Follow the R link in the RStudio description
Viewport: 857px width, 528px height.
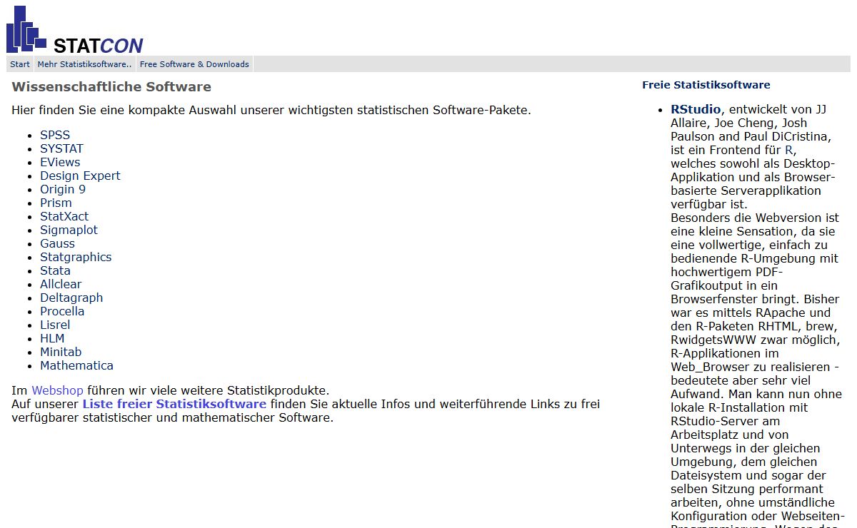click(x=788, y=150)
